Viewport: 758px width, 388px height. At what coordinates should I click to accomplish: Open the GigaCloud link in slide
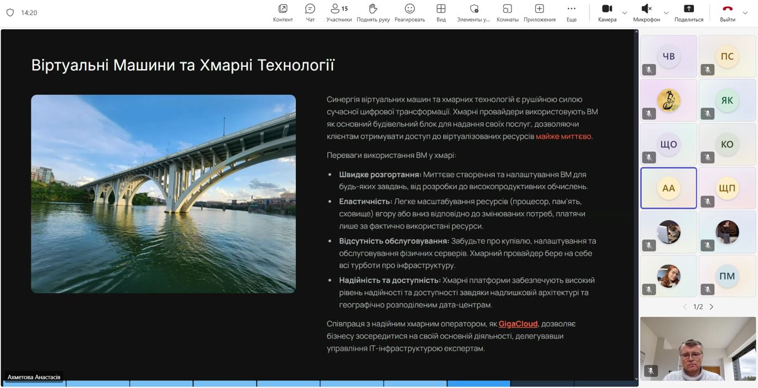tap(518, 324)
